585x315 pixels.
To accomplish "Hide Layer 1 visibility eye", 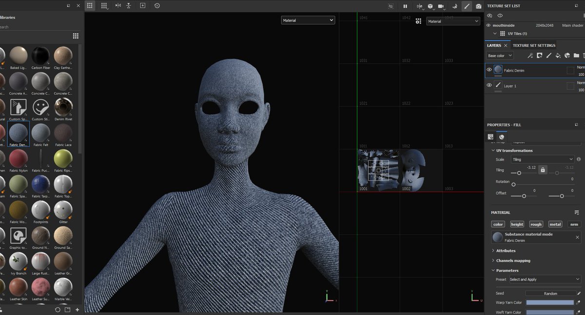I will tap(489, 85).
